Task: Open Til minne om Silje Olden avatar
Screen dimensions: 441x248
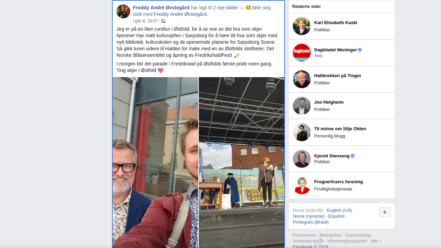Action: pyautogui.click(x=302, y=132)
